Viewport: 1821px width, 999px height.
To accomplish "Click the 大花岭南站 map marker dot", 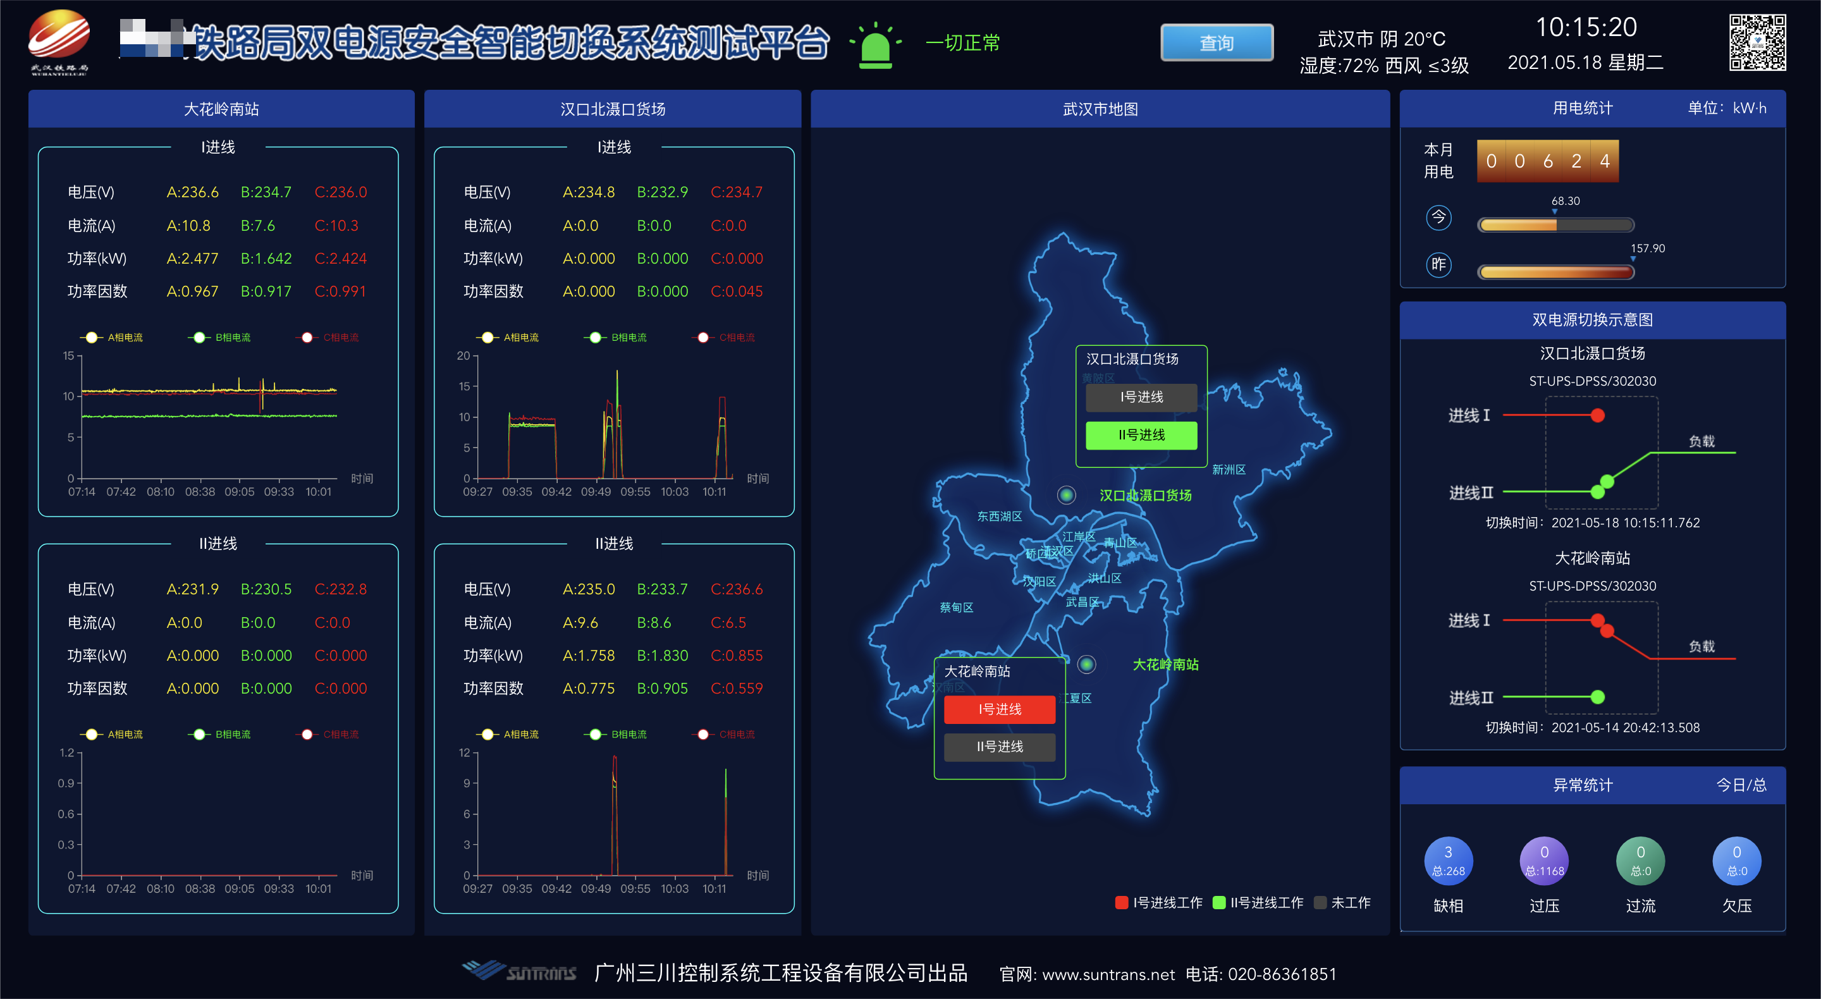I will [1086, 665].
